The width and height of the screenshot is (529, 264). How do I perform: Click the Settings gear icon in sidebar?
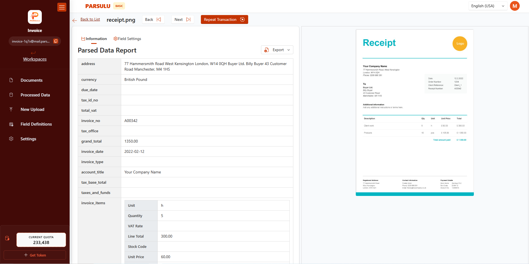(x=11, y=139)
